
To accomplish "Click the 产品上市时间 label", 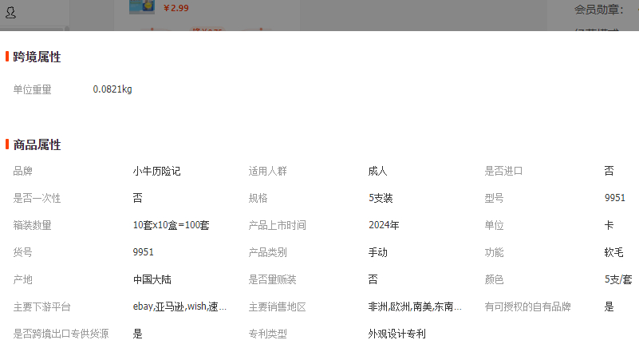I will pyautogui.click(x=278, y=225).
